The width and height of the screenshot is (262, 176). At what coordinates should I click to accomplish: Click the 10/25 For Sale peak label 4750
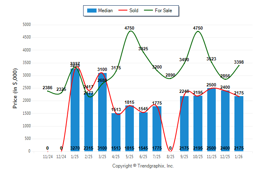coord(198,28)
